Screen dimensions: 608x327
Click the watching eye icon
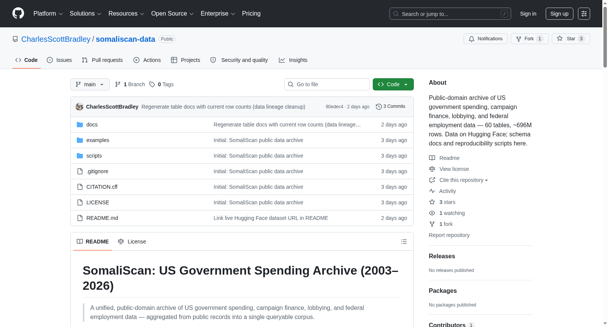432,213
